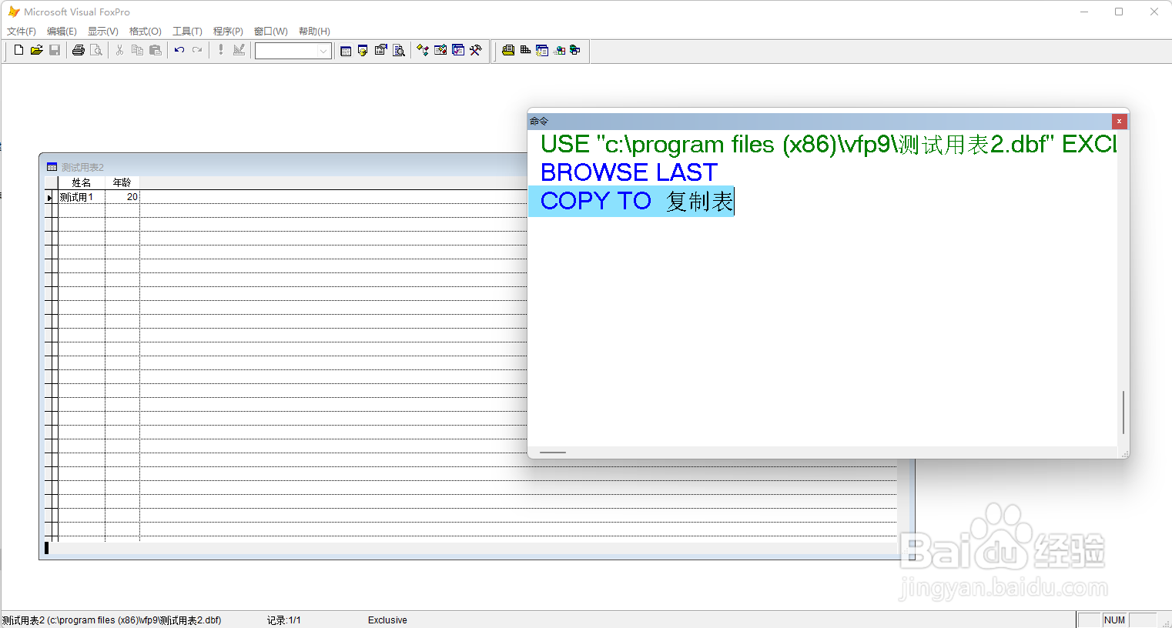Click the browse window split bar handle
This screenshot has height=628, width=1172.
(x=46, y=548)
